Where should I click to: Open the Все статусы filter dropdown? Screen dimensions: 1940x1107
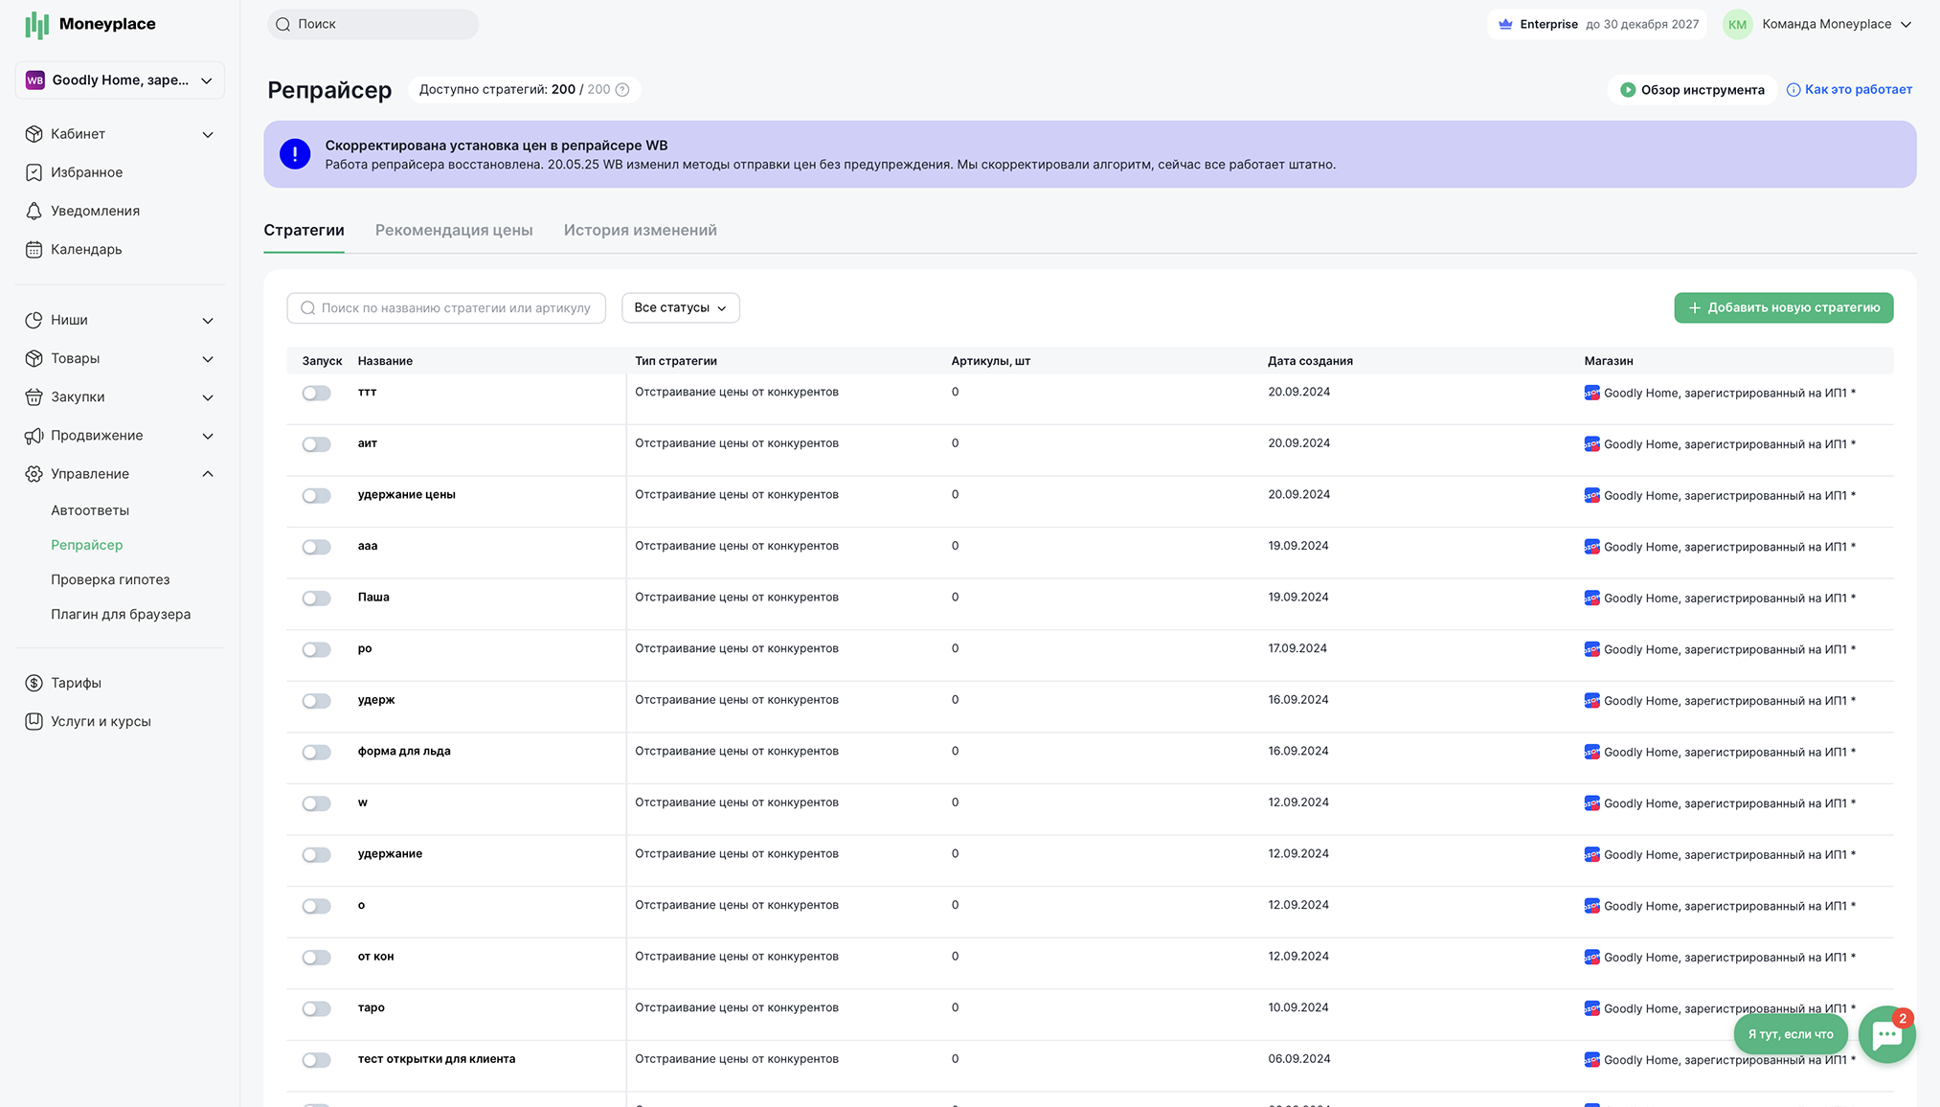click(680, 307)
